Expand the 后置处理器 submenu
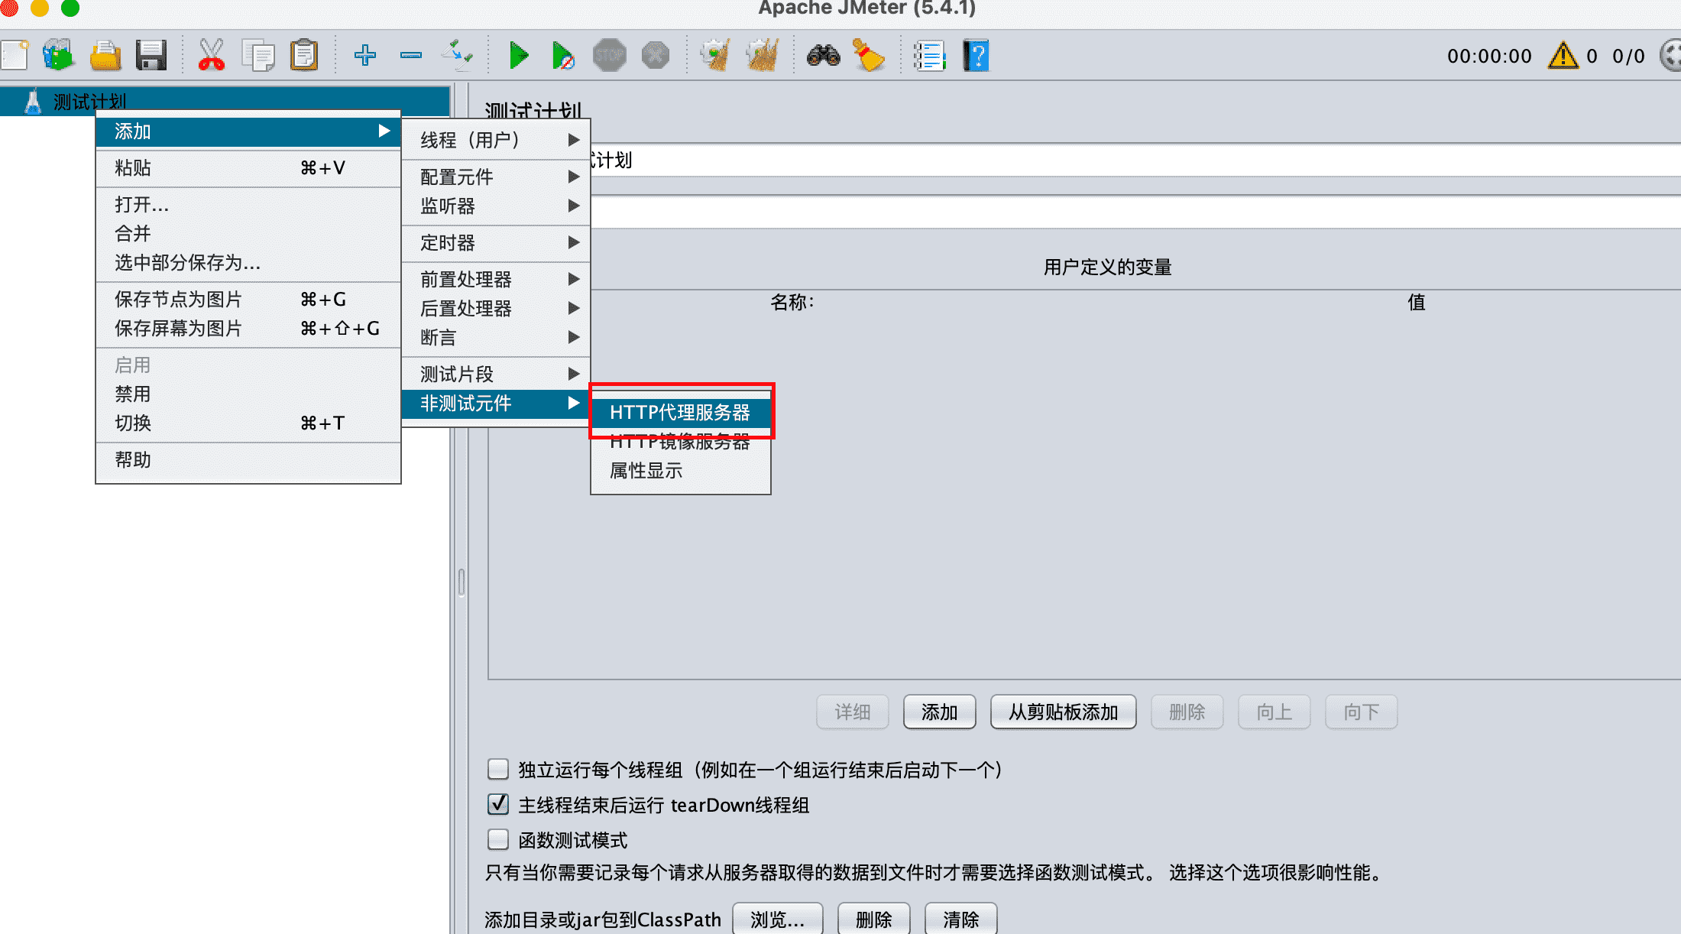The height and width of the screenshot is (934, 1681). [x=496, y=308]
